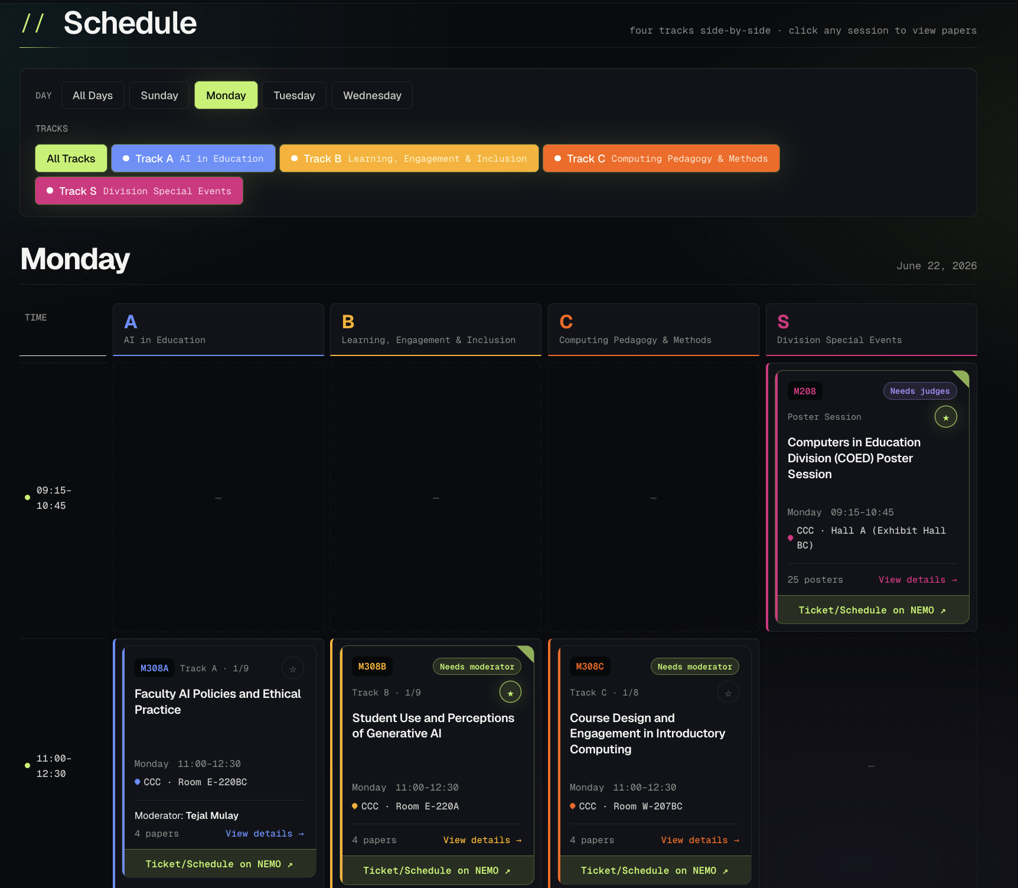Open Ticket/Schedule on NEMO for M208
The height and width of the screenshot is (888, 1018).
872,610
